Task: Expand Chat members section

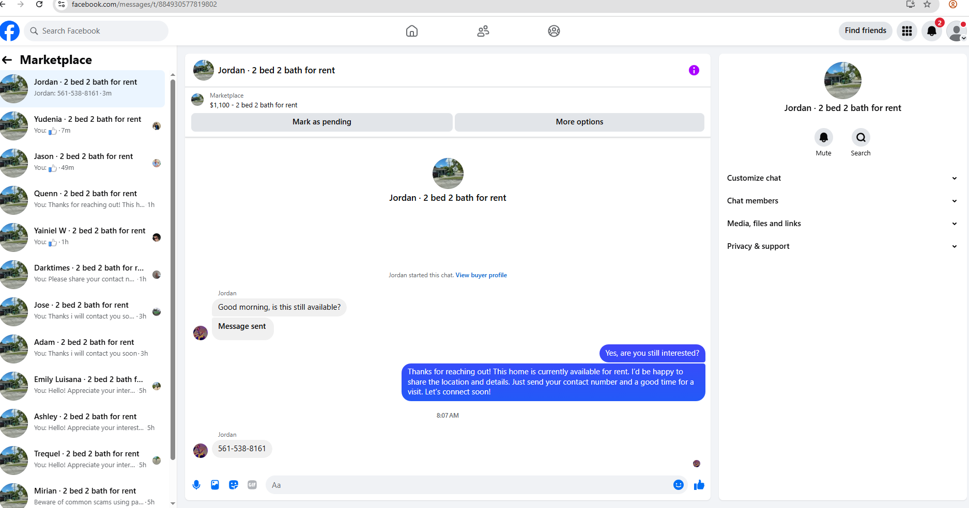Action: (842, 201)
